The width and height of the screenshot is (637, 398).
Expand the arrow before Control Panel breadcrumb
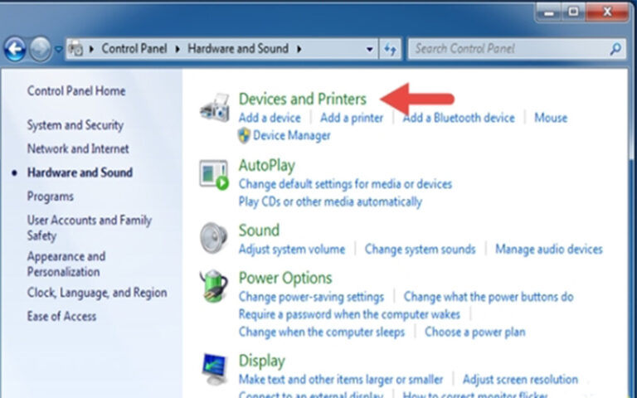pos(91,49)
